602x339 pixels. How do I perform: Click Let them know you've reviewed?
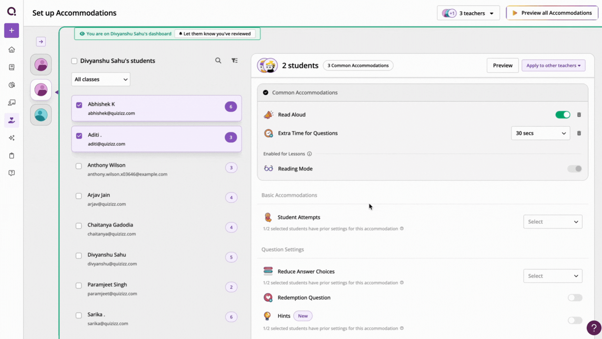(x=215, y=34)
